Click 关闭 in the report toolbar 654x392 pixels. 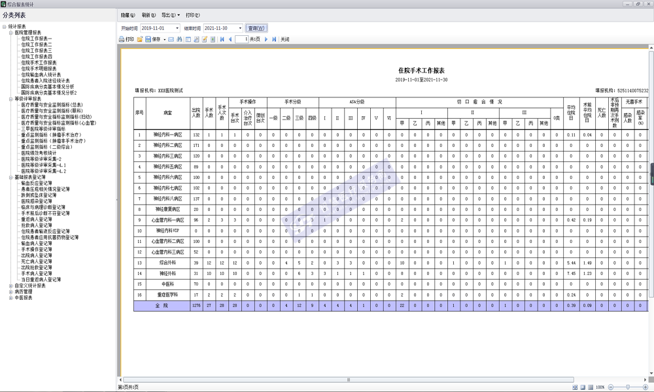[x=284, y=39]
